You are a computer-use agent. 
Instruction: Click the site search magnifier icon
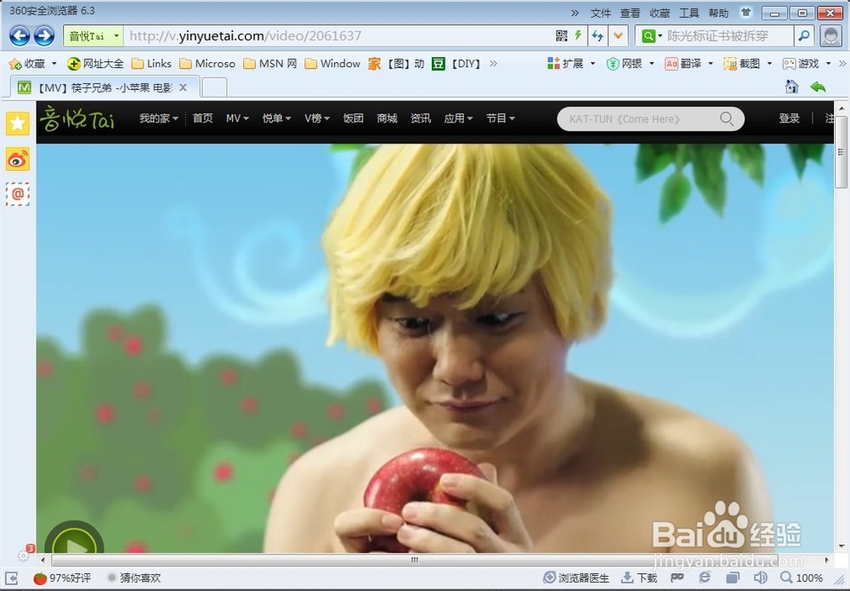[x=727, y=119]
